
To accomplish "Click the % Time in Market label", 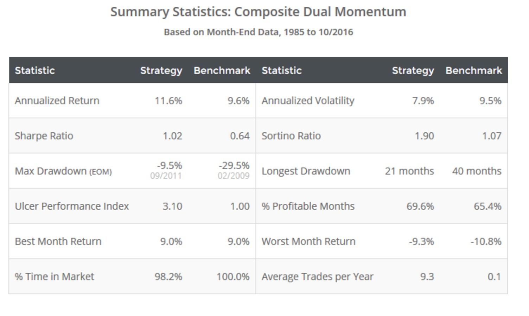I will 55,277.
